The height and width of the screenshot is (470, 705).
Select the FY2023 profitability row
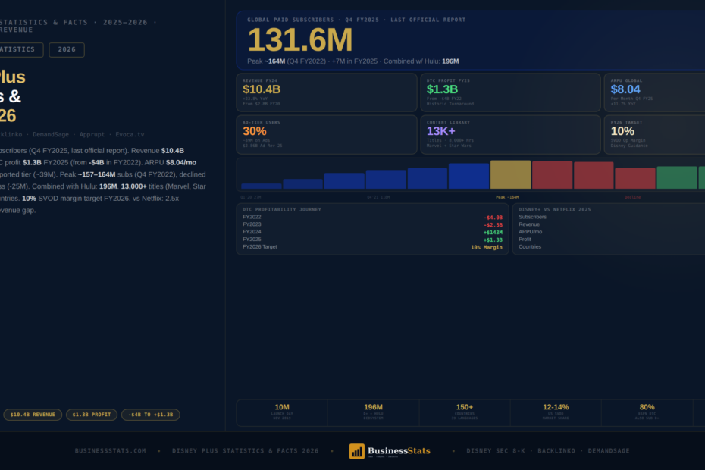coord(372,224)
